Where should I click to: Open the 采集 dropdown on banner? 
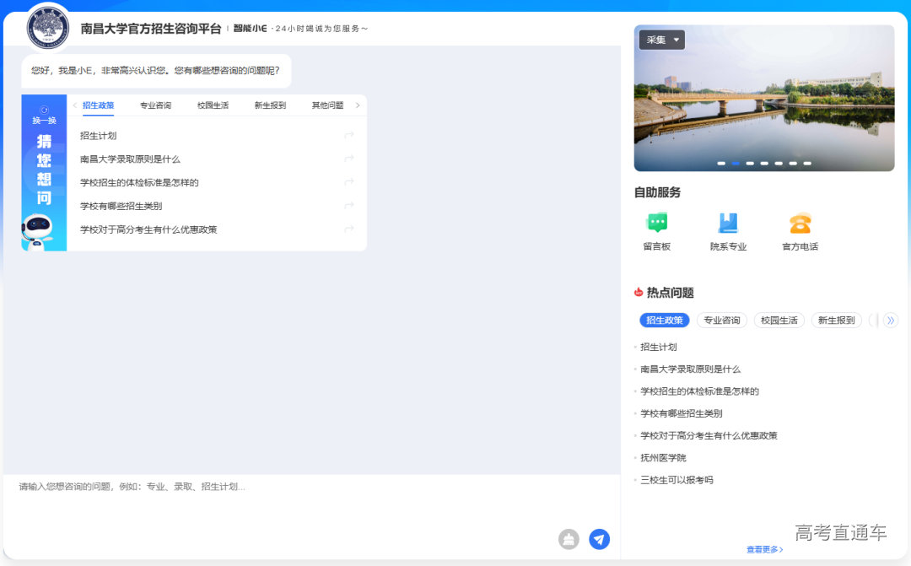[x=662, y=40]
